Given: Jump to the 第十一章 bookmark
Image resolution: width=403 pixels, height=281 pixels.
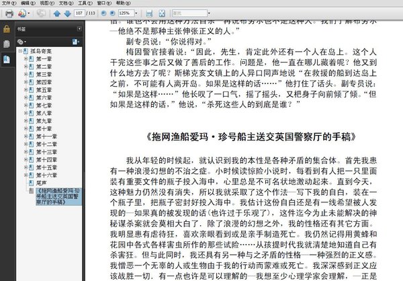Looking at the screenshot, I should coord(46,136).
